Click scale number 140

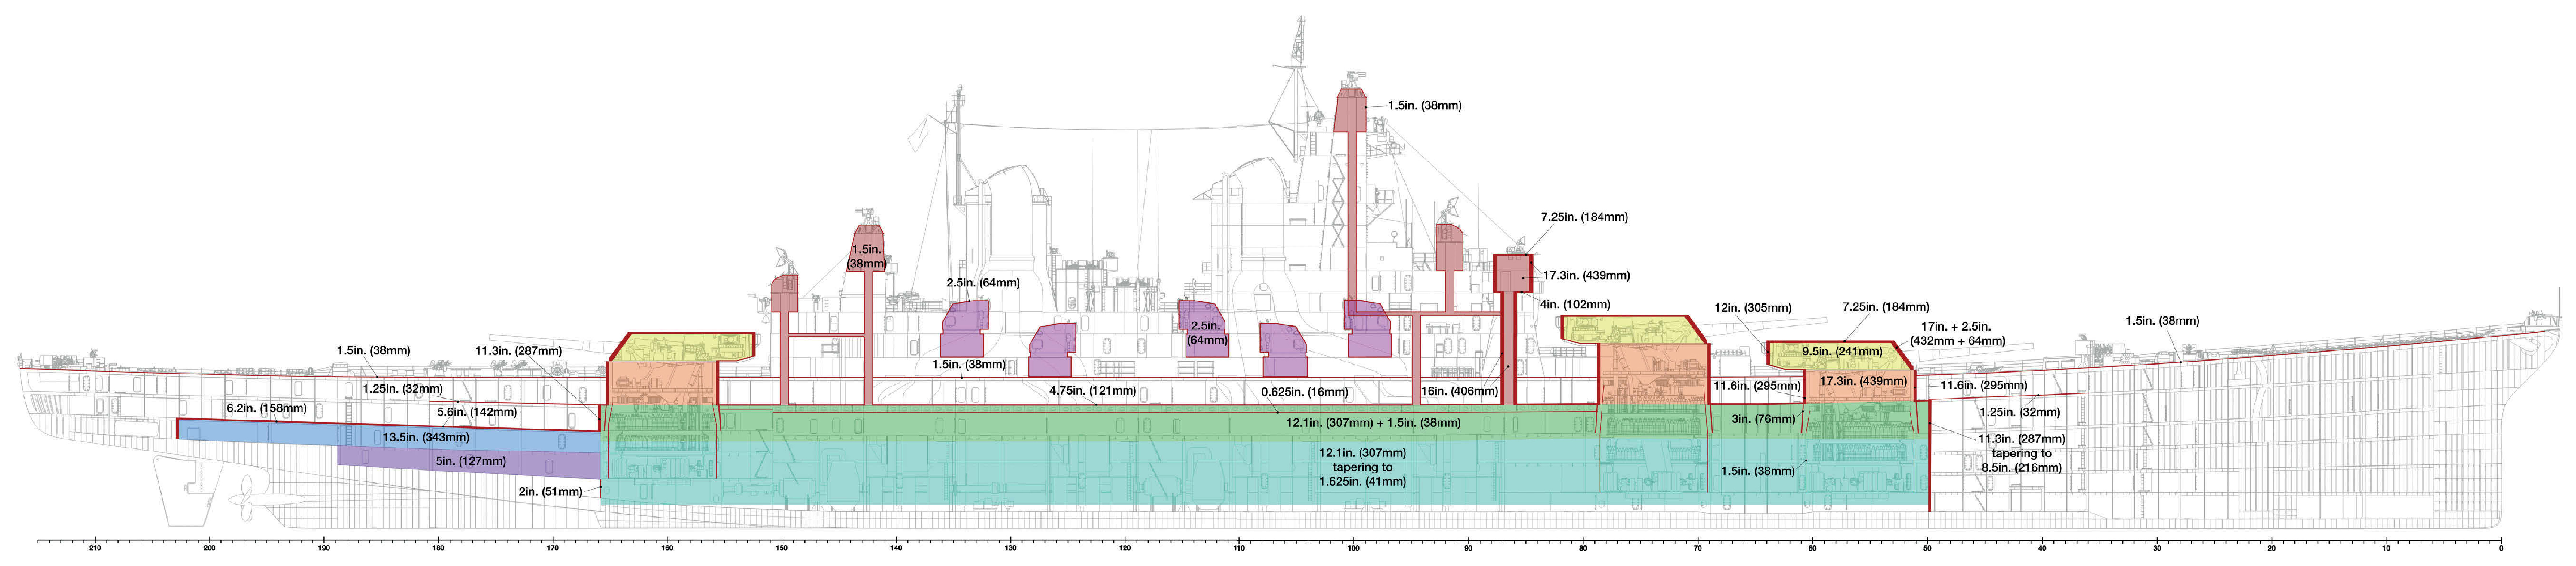tap(896, 548)
